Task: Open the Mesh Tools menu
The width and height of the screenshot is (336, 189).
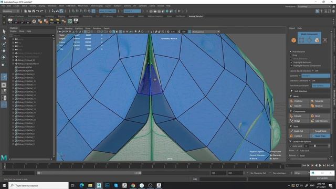Action: click(83, 6)
